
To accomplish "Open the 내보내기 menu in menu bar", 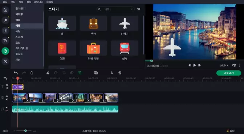I will 38,2.
